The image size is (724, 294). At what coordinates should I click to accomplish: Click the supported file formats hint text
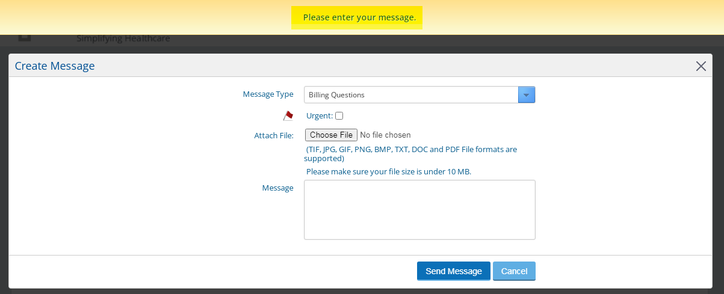[x=410, y=154]
